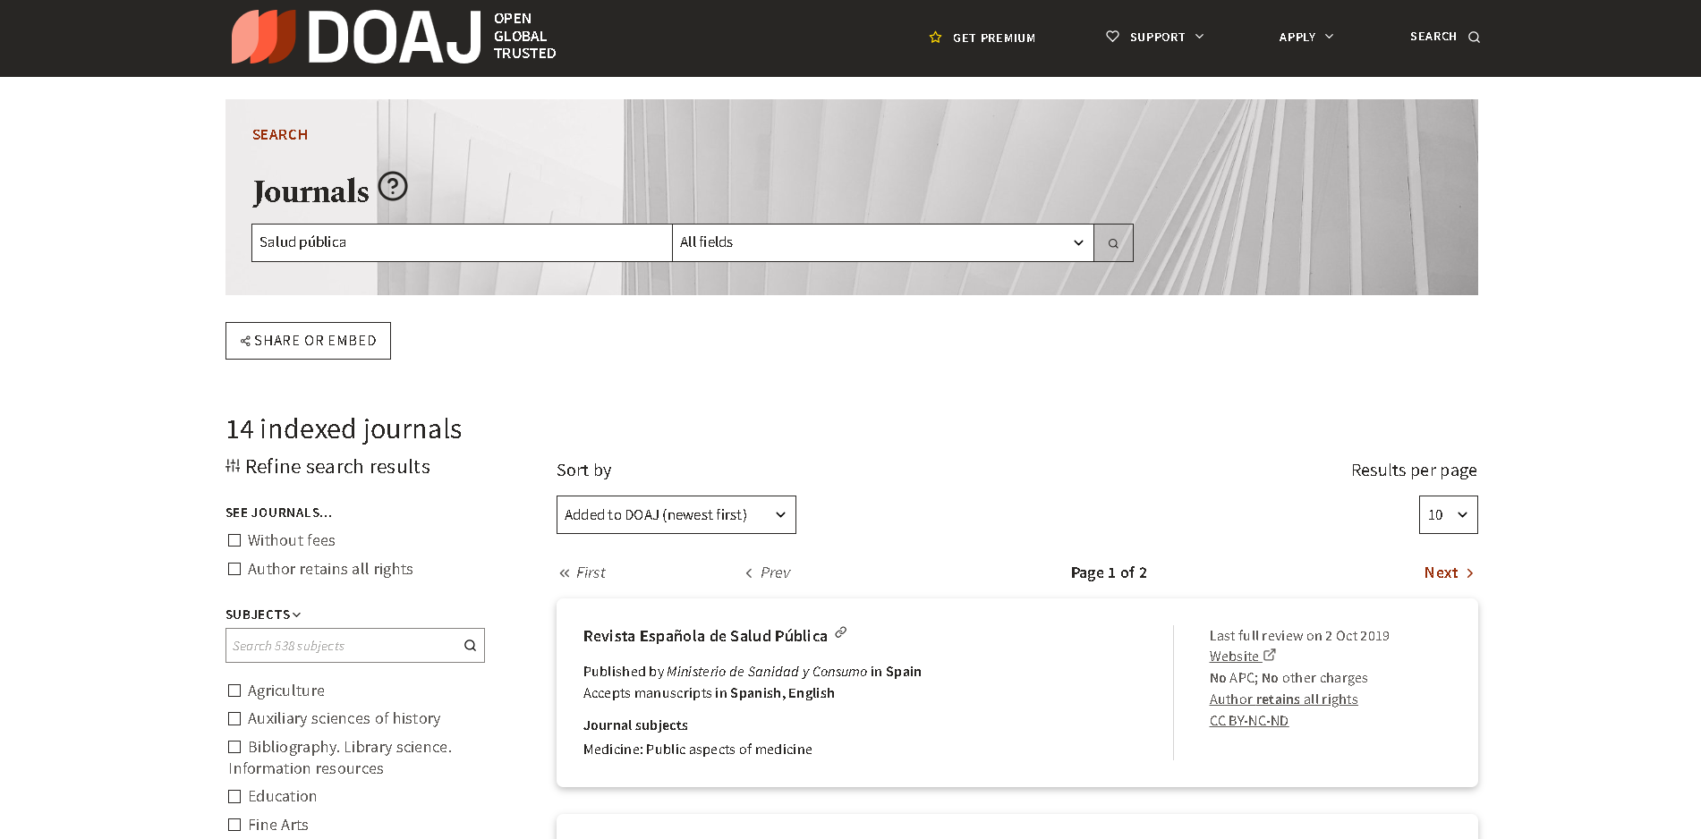Tick the Fine Arts subject checkbox
This screenshot has width=1701, height=839.
click(234, 825)
